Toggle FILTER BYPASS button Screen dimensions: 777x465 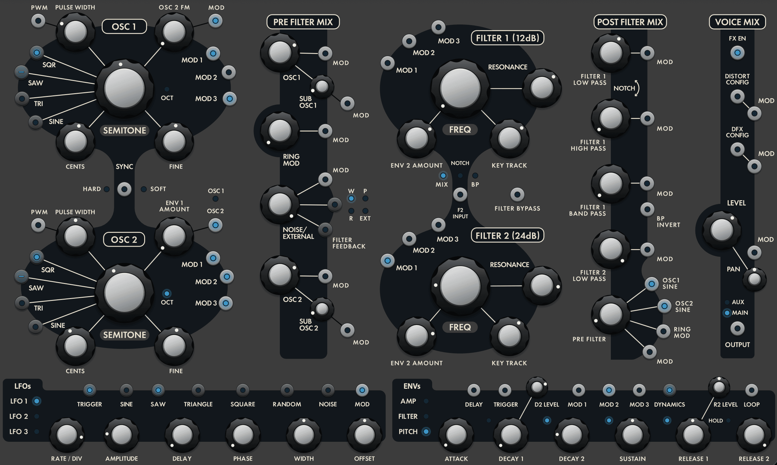(x=517, y=195)
